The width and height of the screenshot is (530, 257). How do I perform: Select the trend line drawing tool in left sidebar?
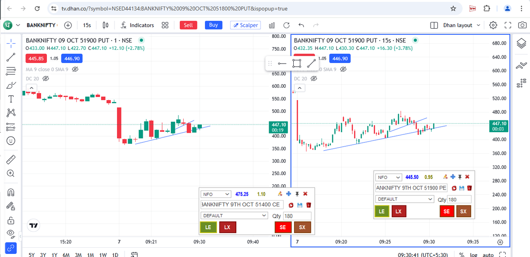(x=11, y=57)
